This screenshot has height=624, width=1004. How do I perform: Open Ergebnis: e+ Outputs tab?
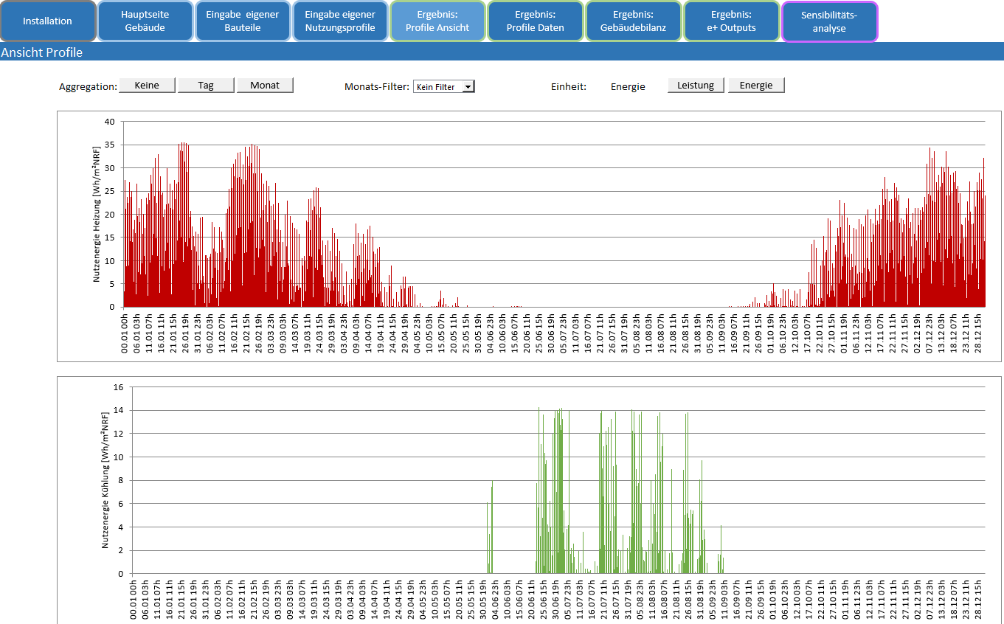(x=732, y=21)
